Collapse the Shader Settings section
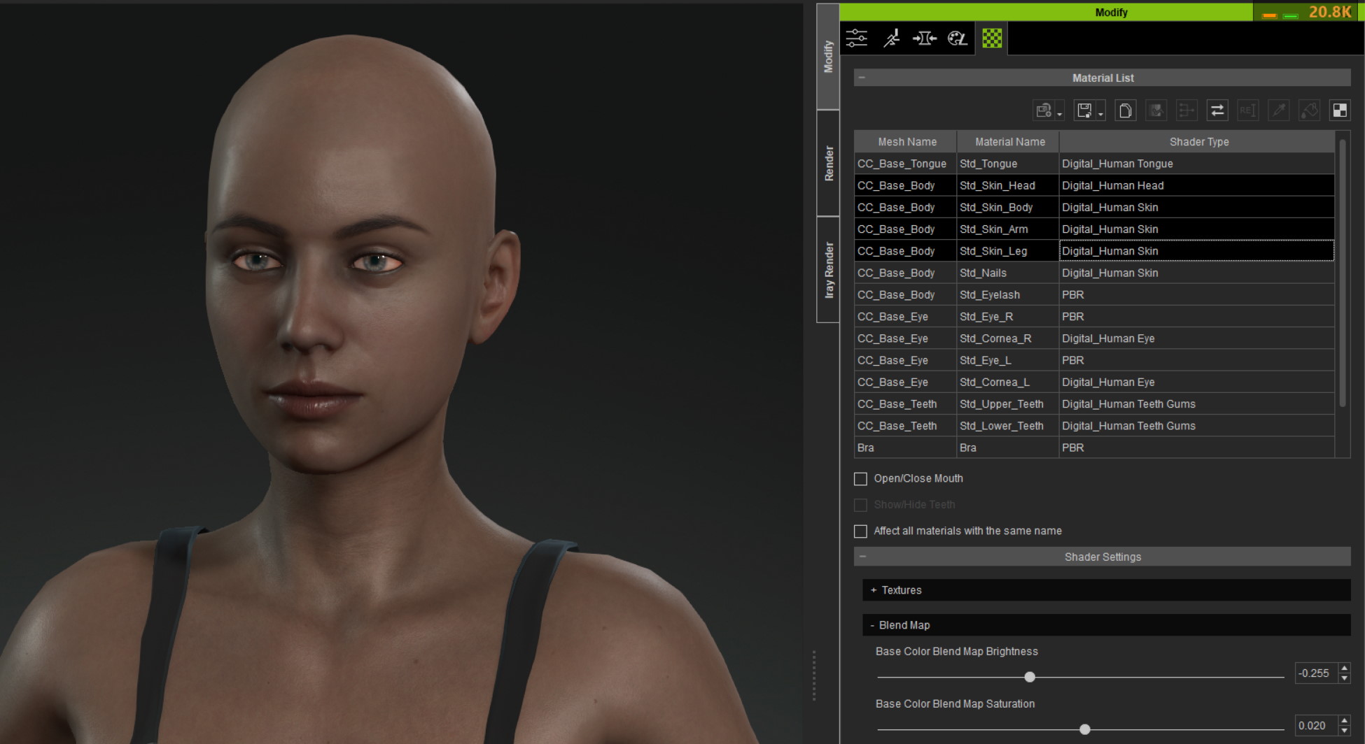1365x744 pixels. [862, 557]
